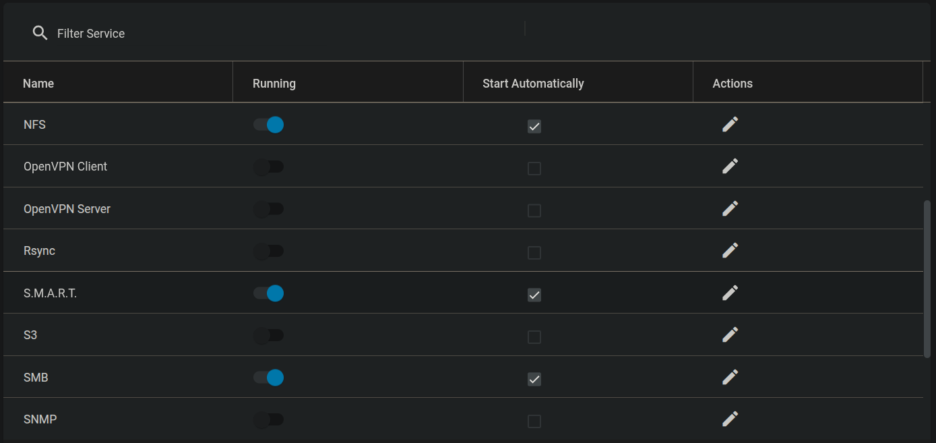Check Start Automatically for S3
The height and width of the screenshot is (443, 936).
coord(534,337)
